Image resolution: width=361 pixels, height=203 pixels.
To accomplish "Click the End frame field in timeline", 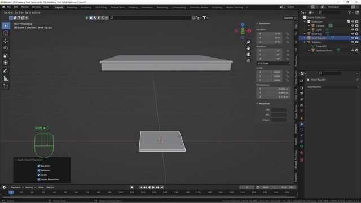I will (287, 187).
